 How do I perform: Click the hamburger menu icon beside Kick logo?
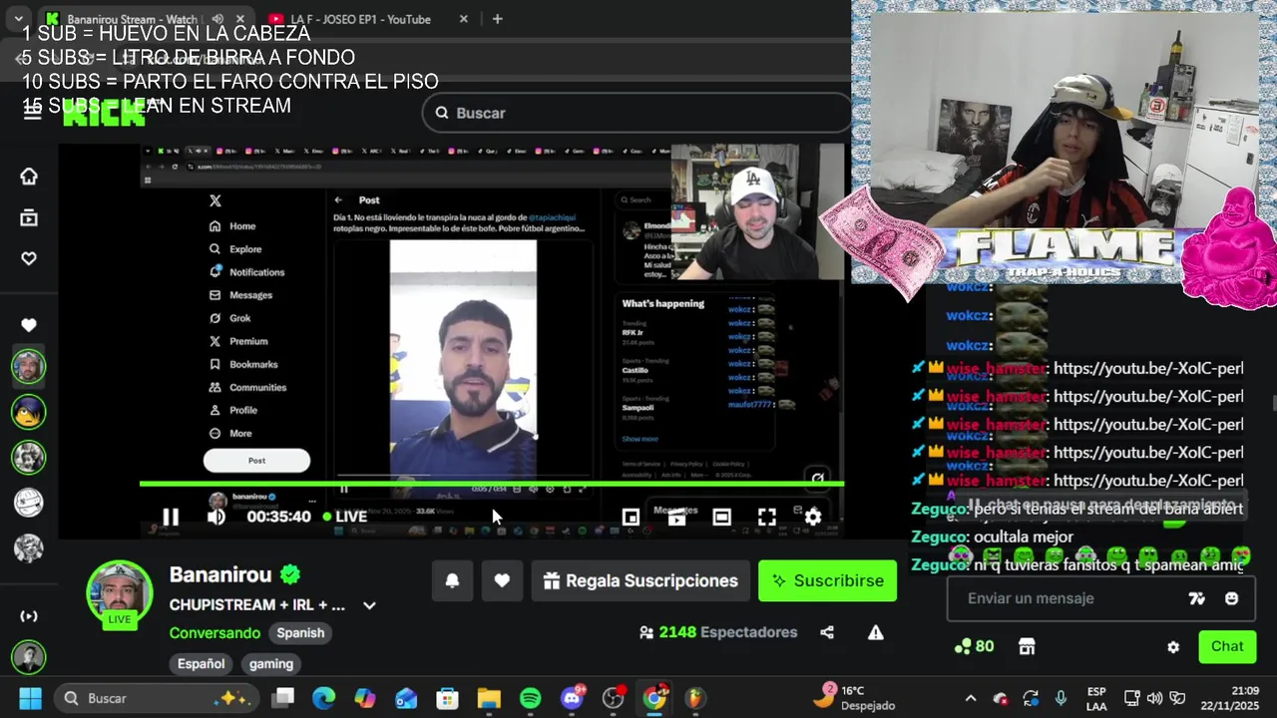coord(32,113)
